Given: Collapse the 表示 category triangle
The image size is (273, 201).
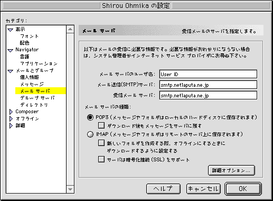Looking at the screenshot, I should [x=11, y=30].
